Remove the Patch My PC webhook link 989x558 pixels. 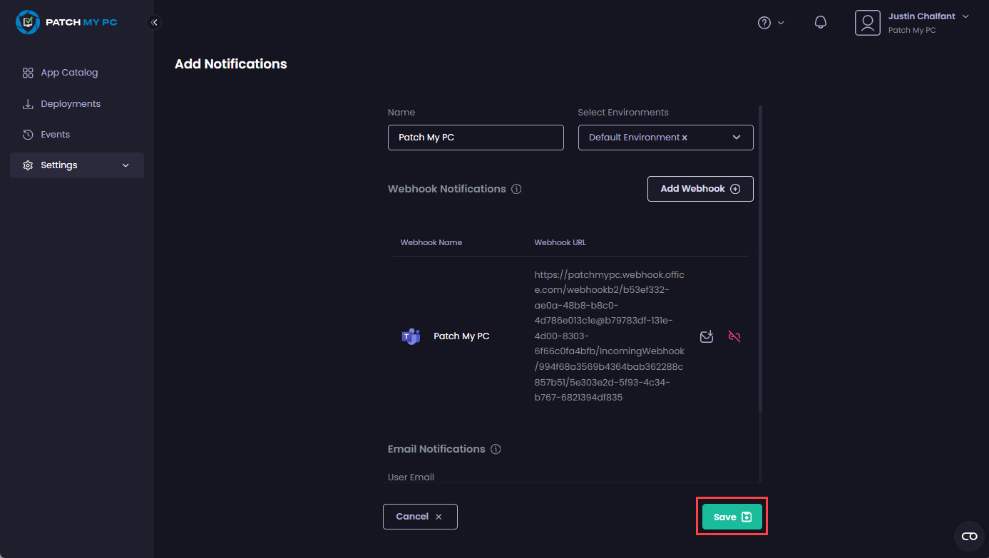tap(734, 336)
